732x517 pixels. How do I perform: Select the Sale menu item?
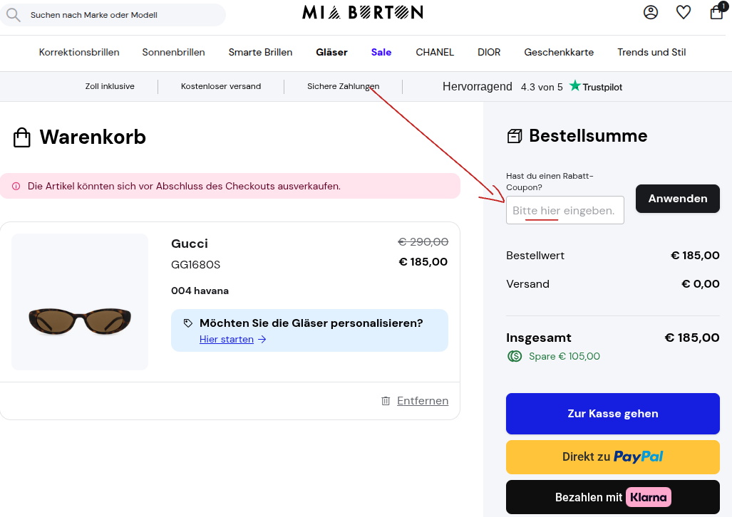click(381, 52)
